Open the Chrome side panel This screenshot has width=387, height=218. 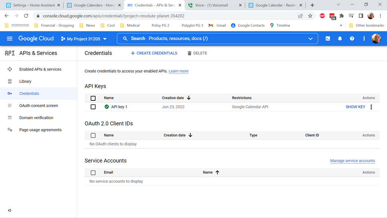pos(361,16)
